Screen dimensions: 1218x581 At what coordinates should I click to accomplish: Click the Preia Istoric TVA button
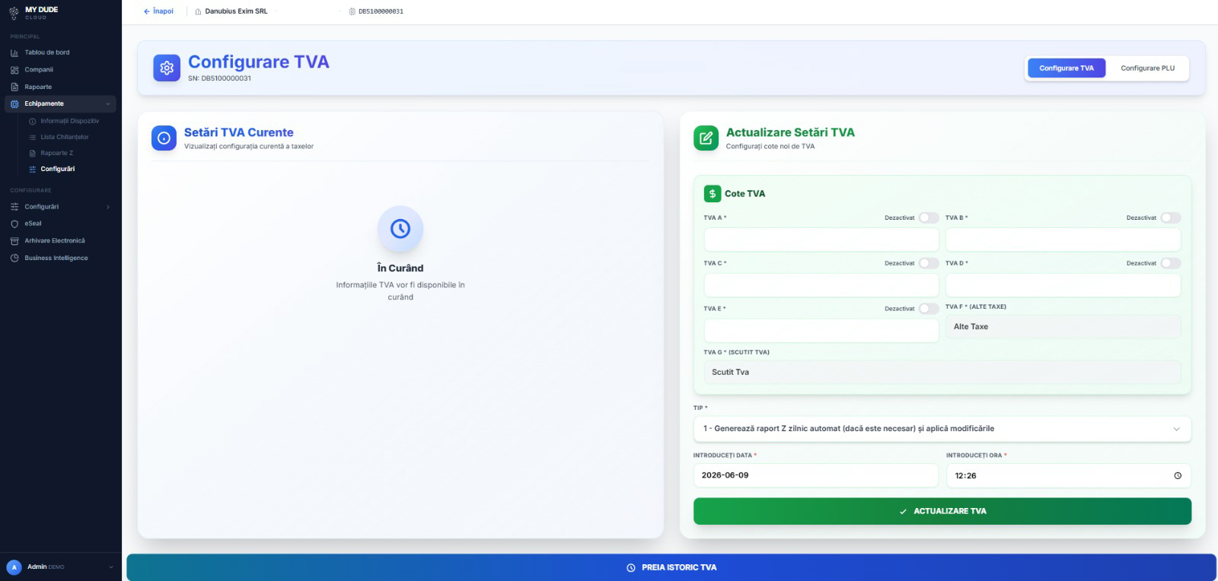point(671,567)
